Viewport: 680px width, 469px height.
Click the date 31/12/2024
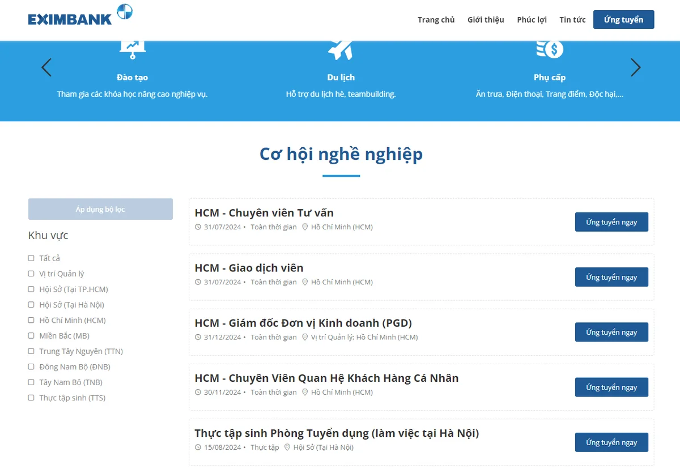pyautogui.click(x=223, y=337)
